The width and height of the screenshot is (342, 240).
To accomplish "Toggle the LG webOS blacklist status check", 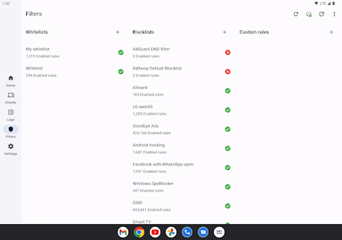I will click(228, 110).
